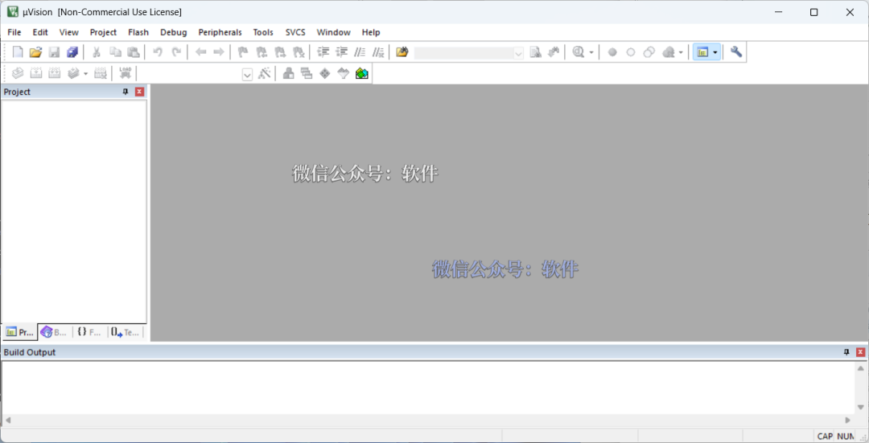
Task: Open Manage Multi-Project Workspace icon
Action: coord(307,73)
